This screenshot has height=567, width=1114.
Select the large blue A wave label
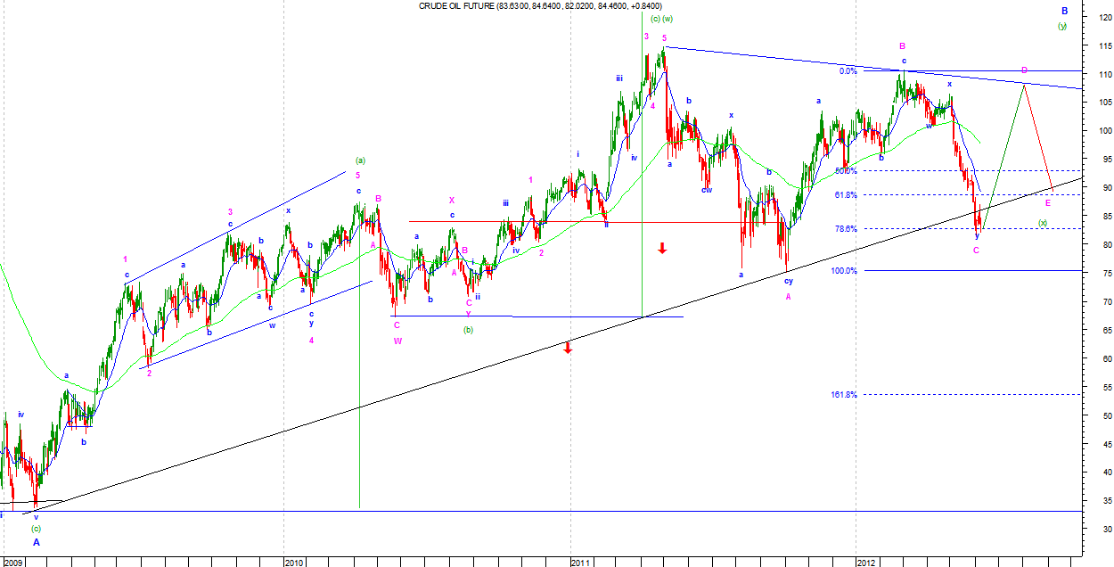(37, 541)
